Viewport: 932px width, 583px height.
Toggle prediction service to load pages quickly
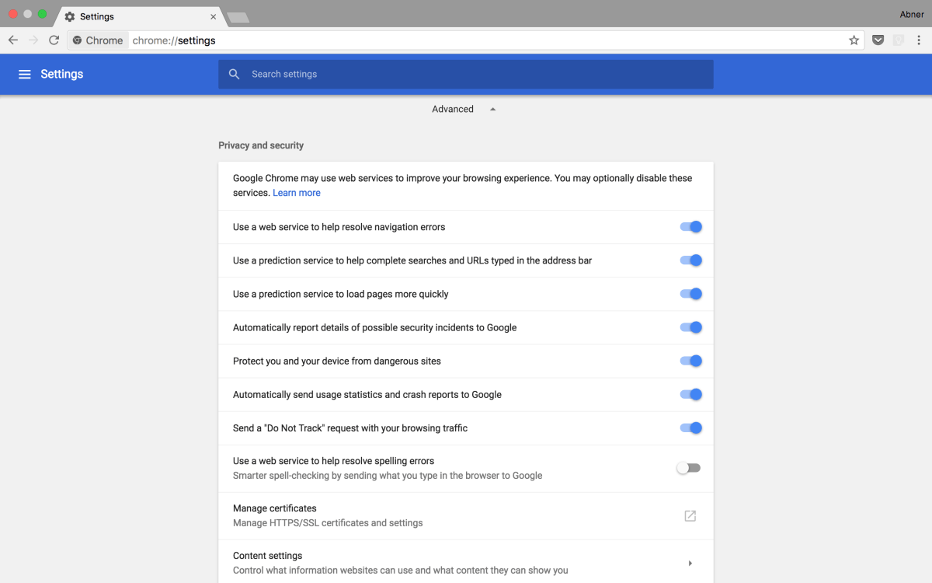[x=690, y=294]
